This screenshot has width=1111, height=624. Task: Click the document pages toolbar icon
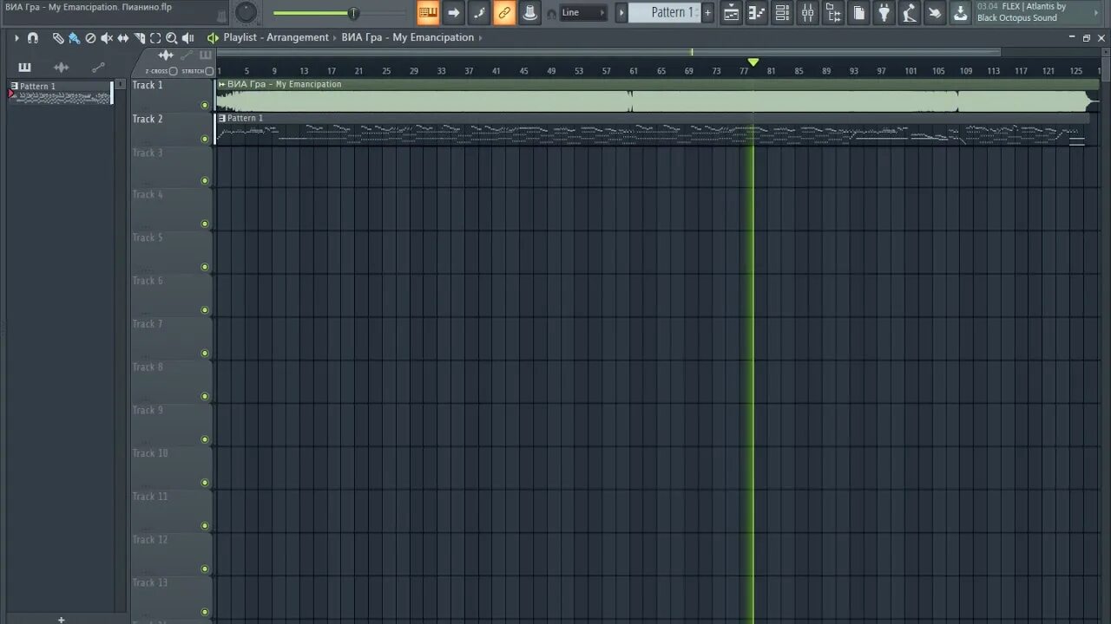tap(858, 12)
